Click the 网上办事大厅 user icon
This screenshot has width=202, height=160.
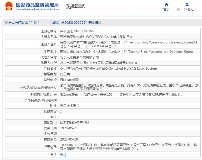[187, 5]
